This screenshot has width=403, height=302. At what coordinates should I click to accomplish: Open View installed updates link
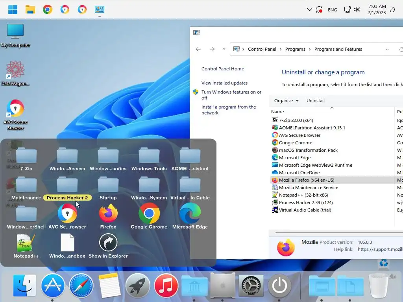[x=224, y=83]
